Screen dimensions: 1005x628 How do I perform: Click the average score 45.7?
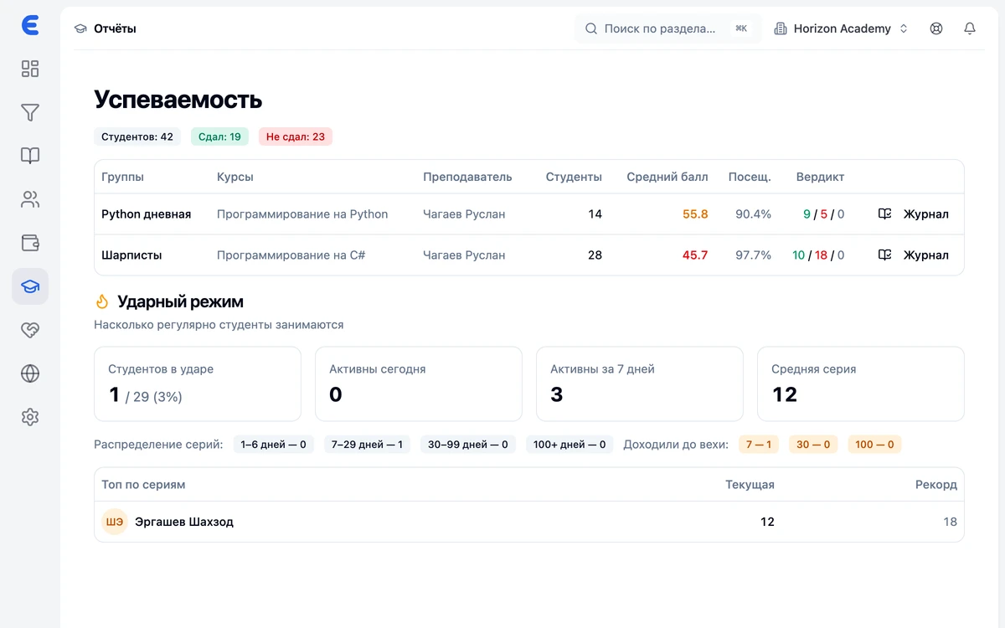695,255
